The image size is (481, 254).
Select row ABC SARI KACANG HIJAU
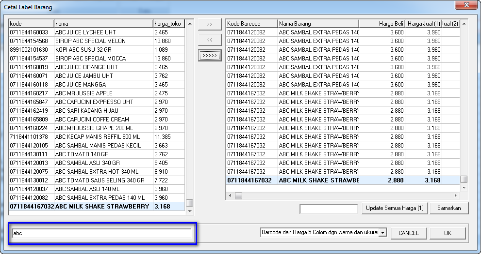click(97, 111)
